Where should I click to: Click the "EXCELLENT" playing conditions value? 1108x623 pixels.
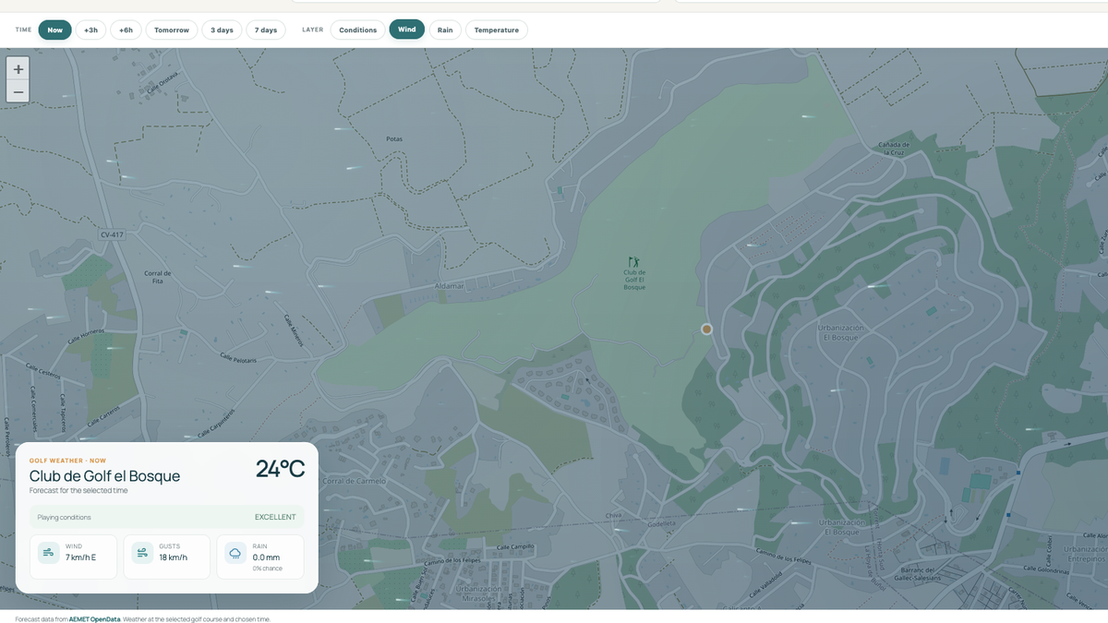tap(275, 517)
